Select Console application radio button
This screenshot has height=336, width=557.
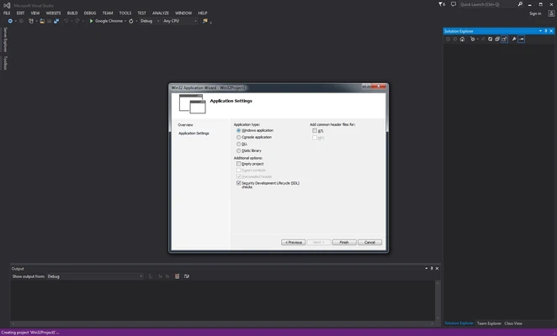click(238, 137)
